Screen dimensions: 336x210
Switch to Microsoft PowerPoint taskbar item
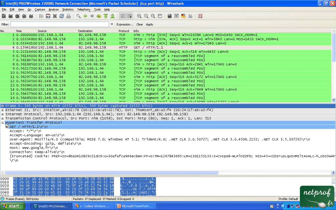[136, 206]
